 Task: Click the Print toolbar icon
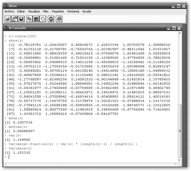point(59,19)
